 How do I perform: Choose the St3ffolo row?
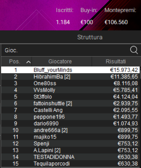coord(70,97)
